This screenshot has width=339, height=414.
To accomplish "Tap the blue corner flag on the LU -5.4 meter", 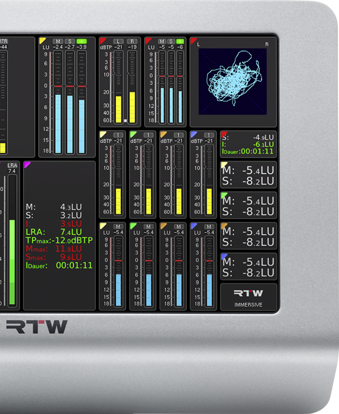I will (x=193, y=225).
